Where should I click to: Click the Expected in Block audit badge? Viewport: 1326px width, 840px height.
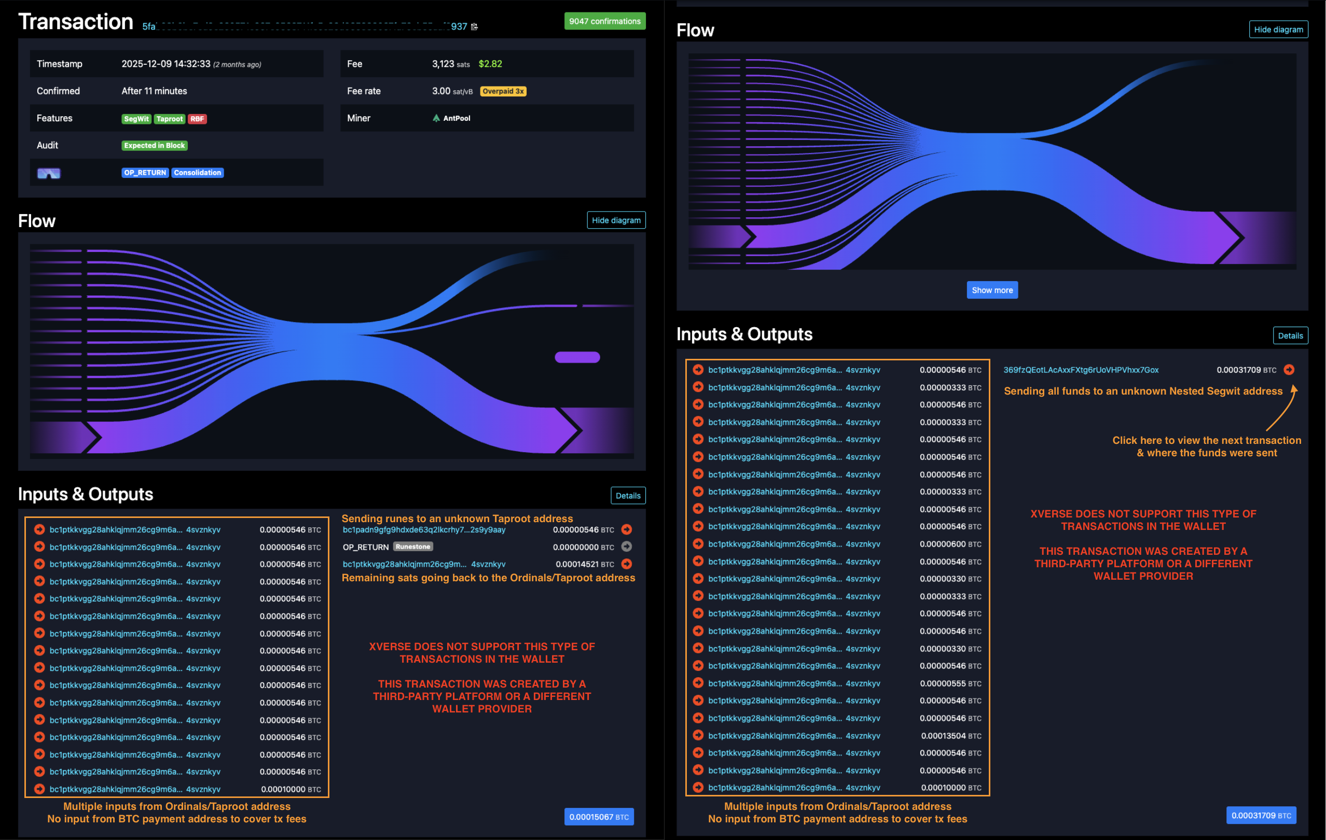click(x=154, y=145)
